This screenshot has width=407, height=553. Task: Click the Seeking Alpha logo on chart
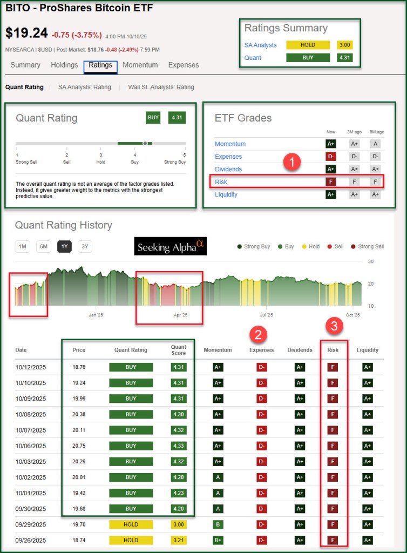point(170,247)
